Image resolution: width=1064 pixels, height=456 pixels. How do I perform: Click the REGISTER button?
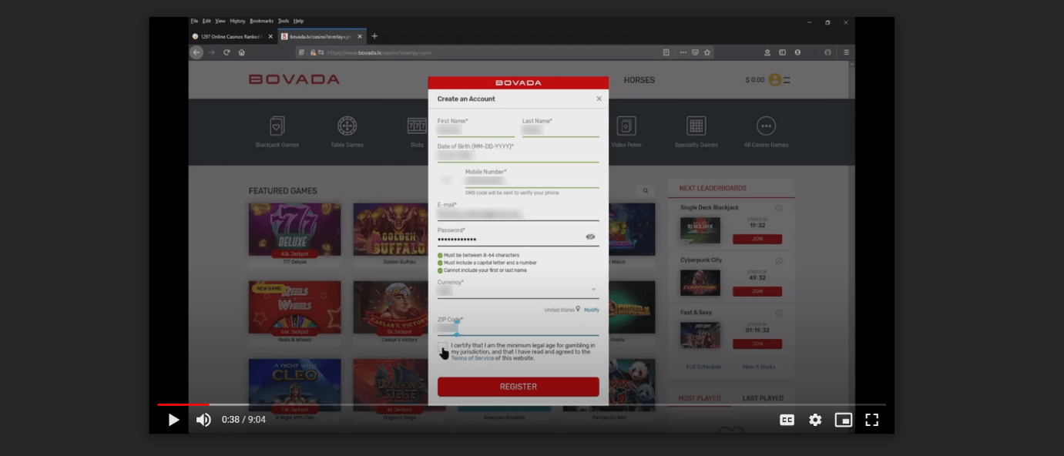pos(519,387)
